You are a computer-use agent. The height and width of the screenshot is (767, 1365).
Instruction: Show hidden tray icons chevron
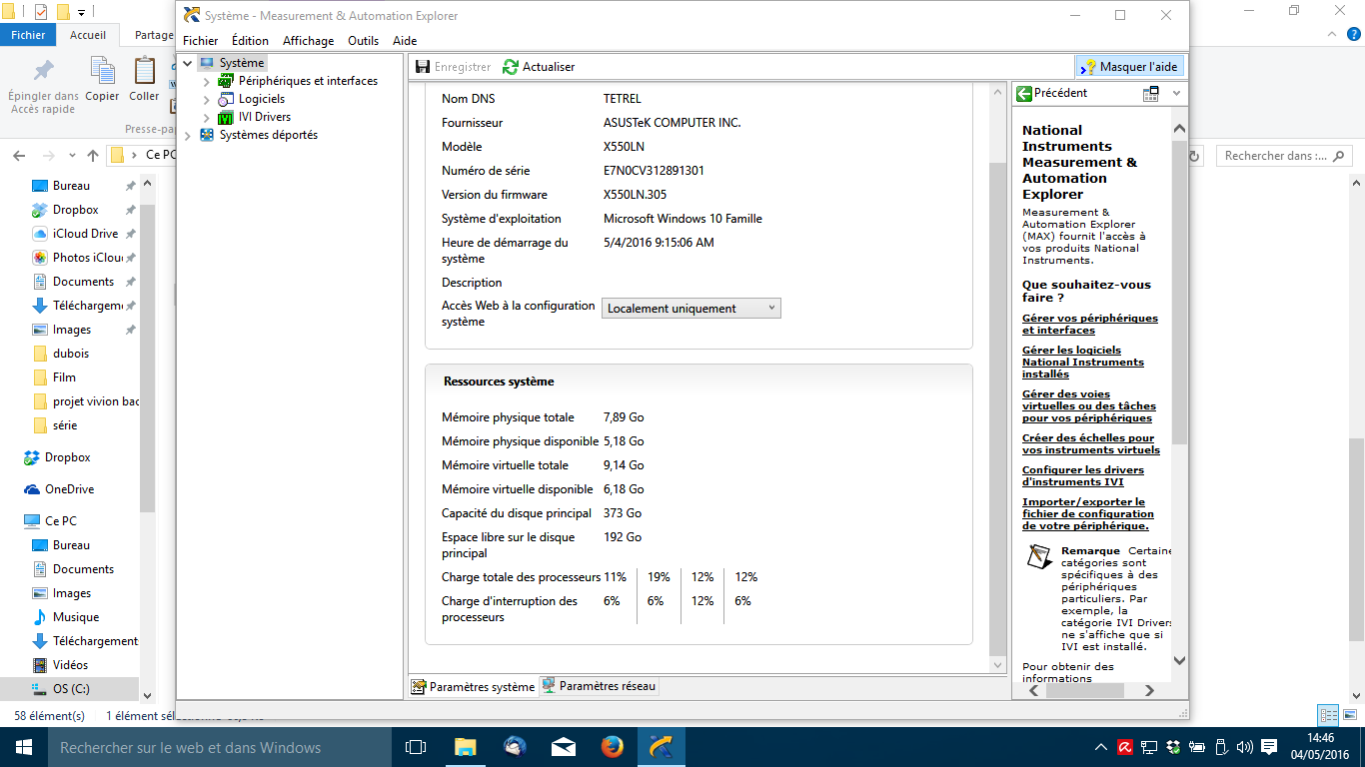click(1101, 747)
